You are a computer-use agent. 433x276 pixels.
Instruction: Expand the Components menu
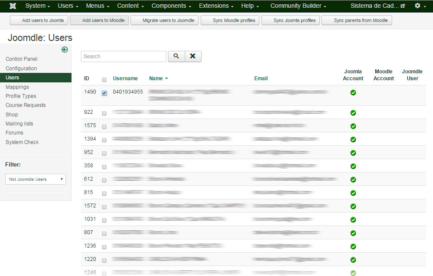coord(171,6)
